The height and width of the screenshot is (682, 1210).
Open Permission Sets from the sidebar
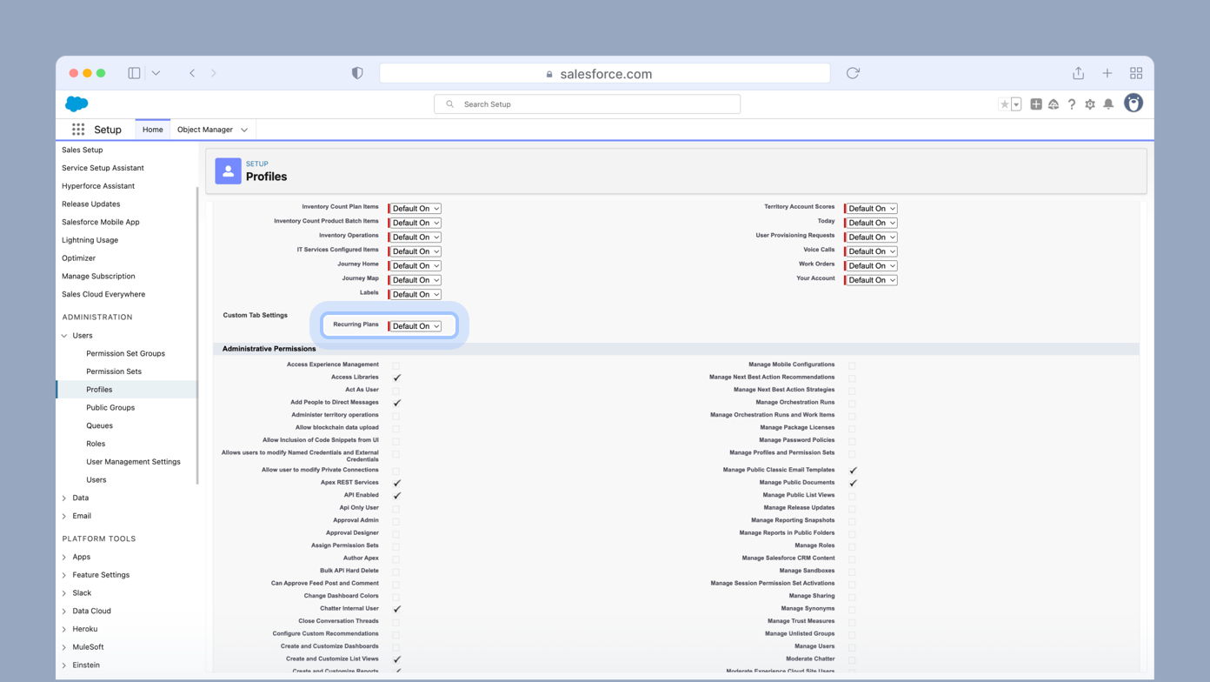tap(114, 371)
